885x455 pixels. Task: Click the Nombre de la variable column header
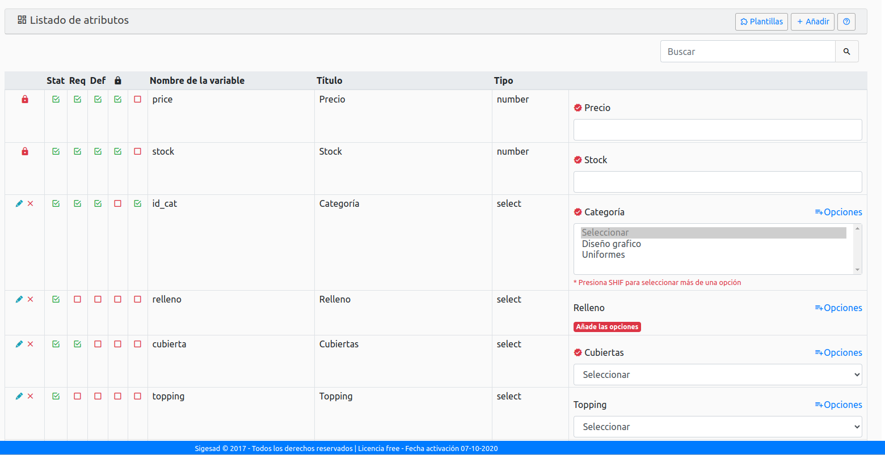[197, 80]
